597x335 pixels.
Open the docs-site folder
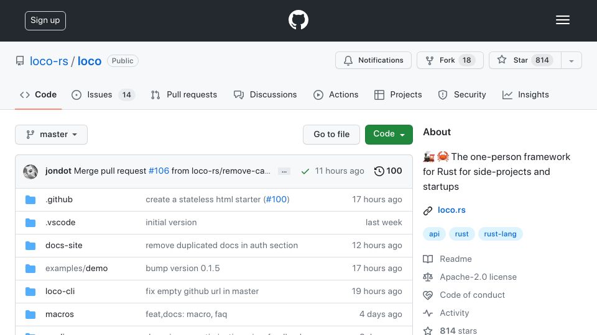63,246
